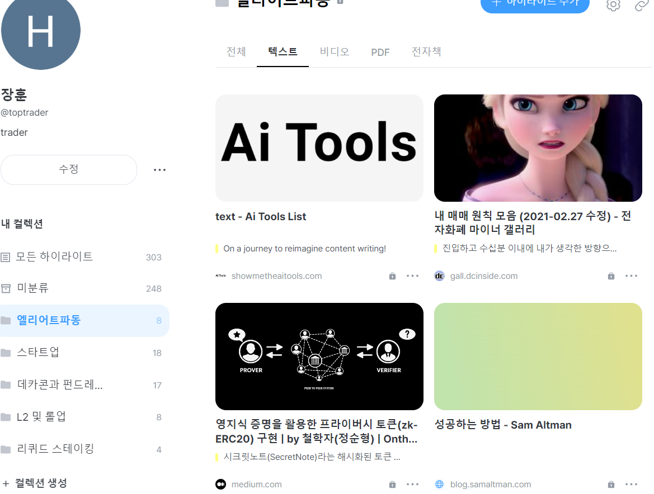Click the Medium favicon icon
Viewport: 654px width, 494px height.
(220, 484)
